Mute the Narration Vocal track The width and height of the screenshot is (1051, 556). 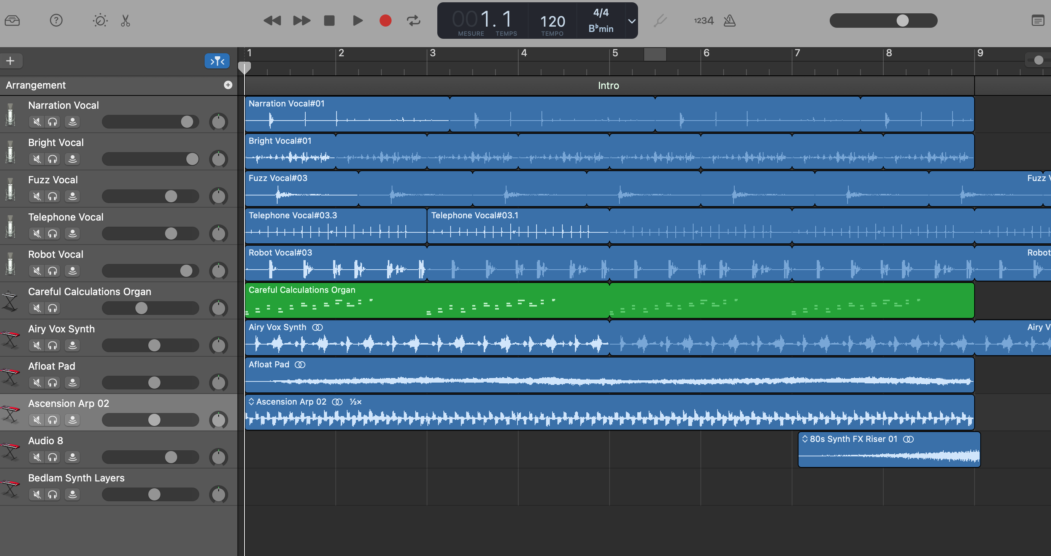coord(37,122)
